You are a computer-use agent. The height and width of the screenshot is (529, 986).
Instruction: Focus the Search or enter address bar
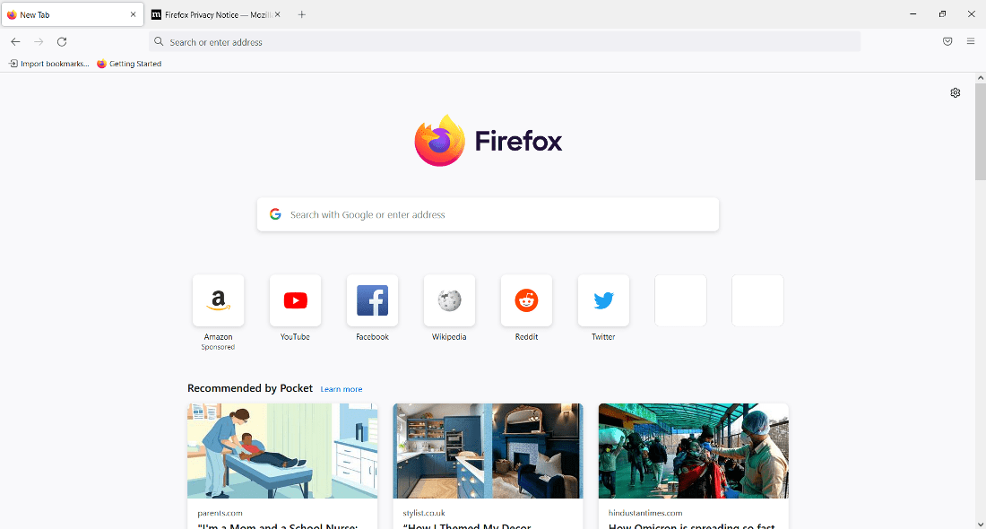pos(505,41)
